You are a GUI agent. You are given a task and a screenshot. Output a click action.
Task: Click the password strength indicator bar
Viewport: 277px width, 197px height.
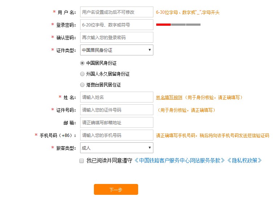178,25
